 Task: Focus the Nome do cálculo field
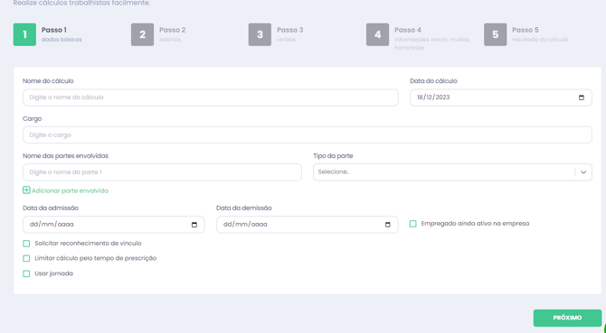tap(211, 97)
